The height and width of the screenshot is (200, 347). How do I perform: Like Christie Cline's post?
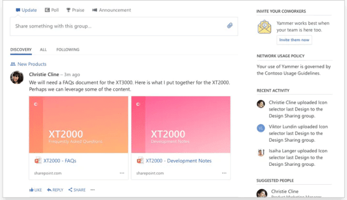(35, 190)
